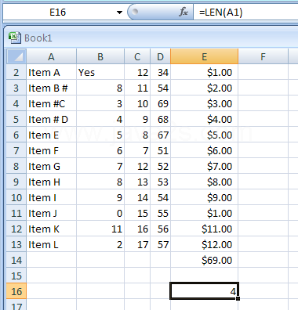Click cell with '11' in row 12 column B
The height and width of the screenshot is (310, 298).
click(x=100, y=229)
